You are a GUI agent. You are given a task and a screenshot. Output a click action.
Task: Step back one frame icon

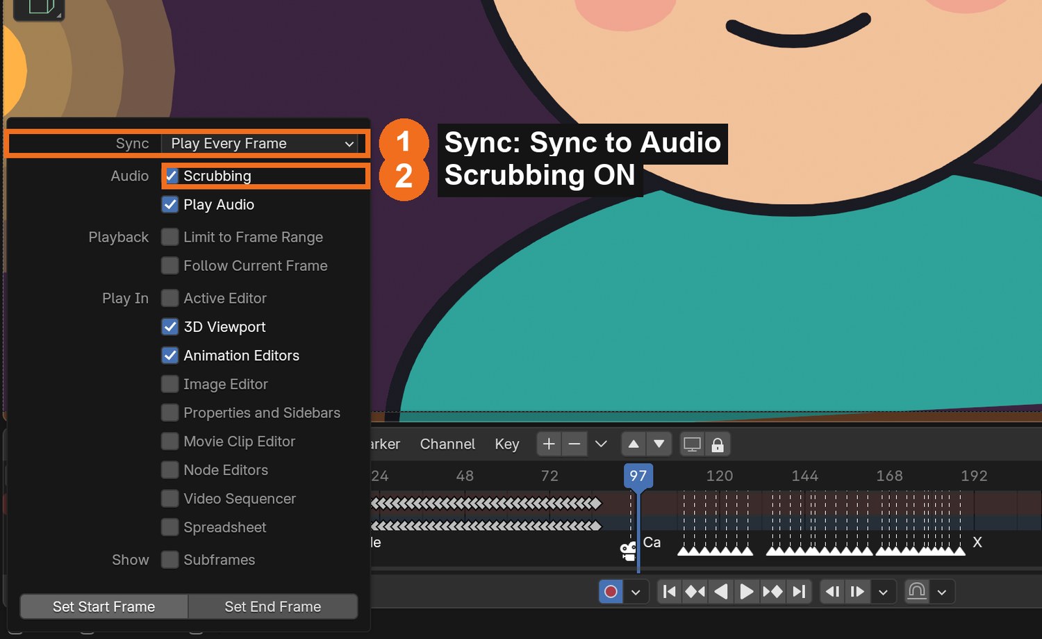[832, 592]
